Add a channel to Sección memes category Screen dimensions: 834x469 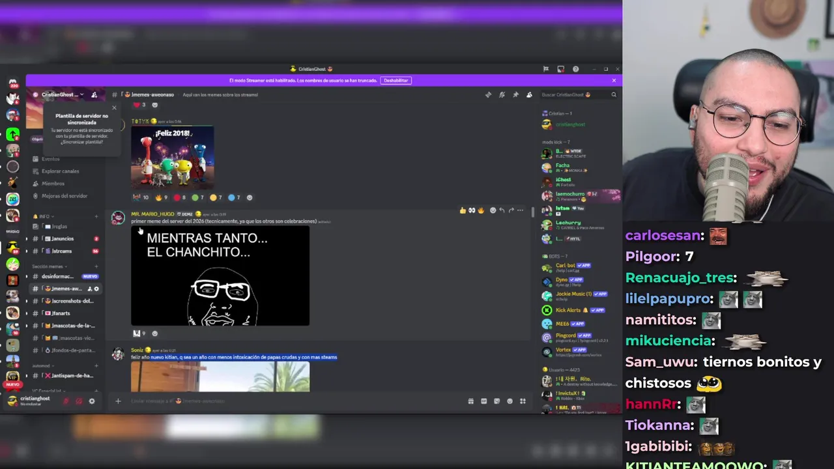(96, 266)
